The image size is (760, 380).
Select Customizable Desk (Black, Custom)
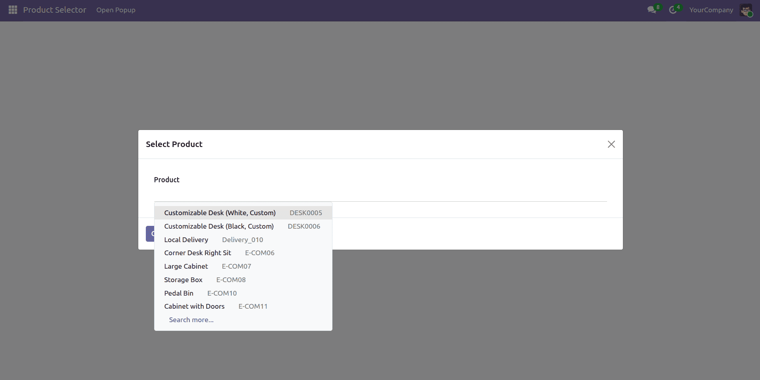click(219, 226)
